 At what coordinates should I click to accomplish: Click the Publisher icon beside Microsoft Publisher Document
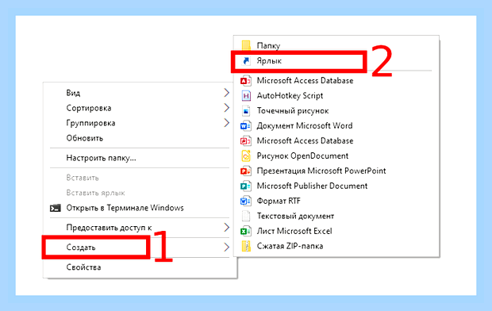[x=246, y=186]
